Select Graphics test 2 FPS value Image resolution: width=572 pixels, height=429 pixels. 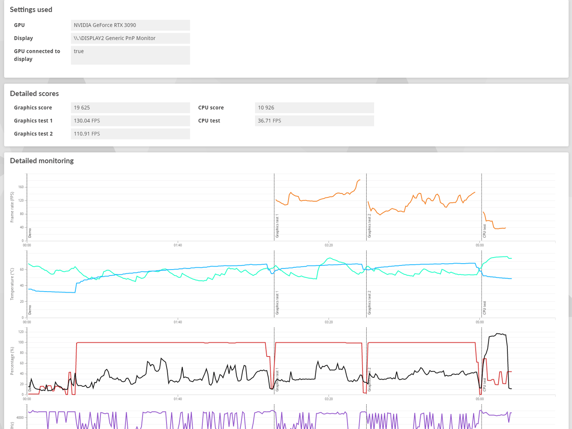pyautogui.click(x=130, y=134)
